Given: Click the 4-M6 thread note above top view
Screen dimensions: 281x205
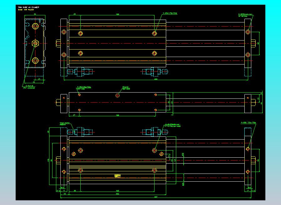Looking at the screenshot, I should click(x=170, y=14).
